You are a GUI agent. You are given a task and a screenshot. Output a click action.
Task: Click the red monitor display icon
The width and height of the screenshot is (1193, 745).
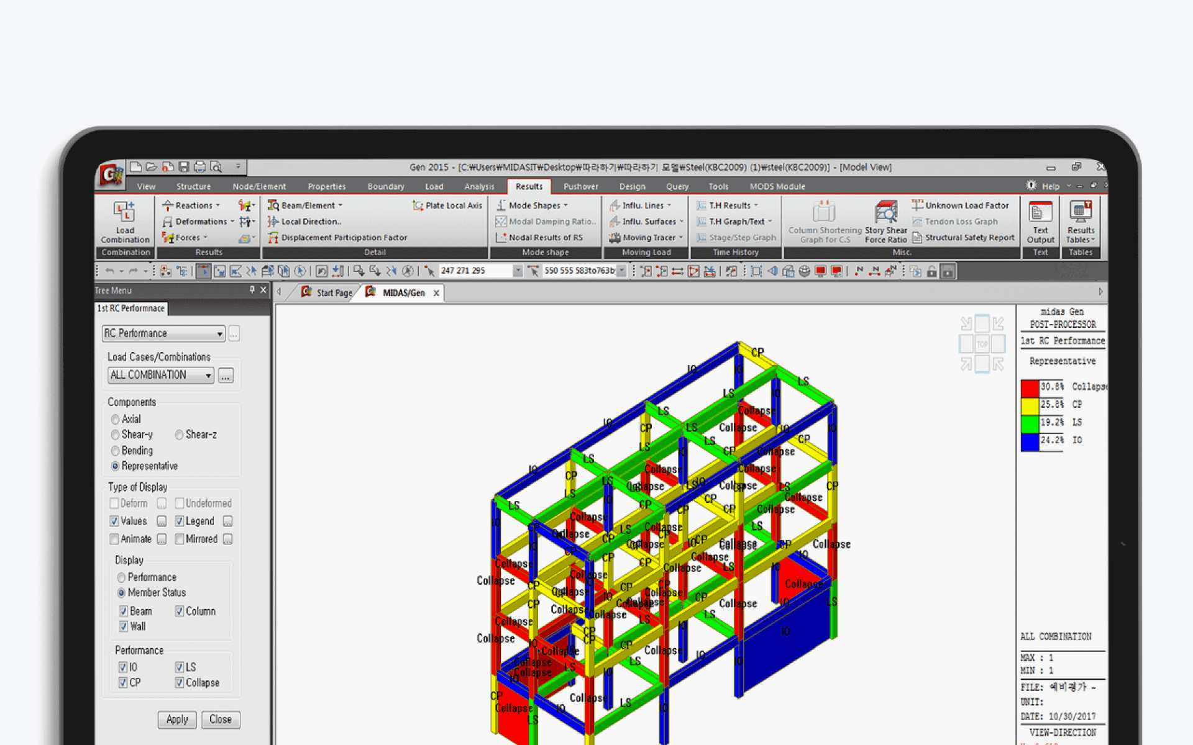(820, 271)
